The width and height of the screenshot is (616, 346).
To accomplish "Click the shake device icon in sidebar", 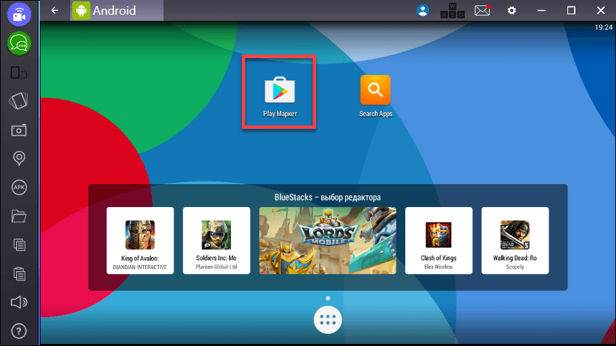I will coord(19,101).
